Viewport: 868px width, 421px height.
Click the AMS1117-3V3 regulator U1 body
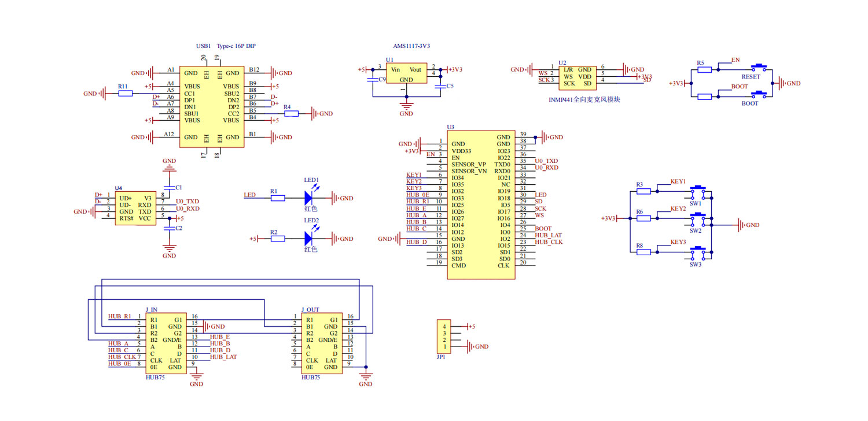407,74
